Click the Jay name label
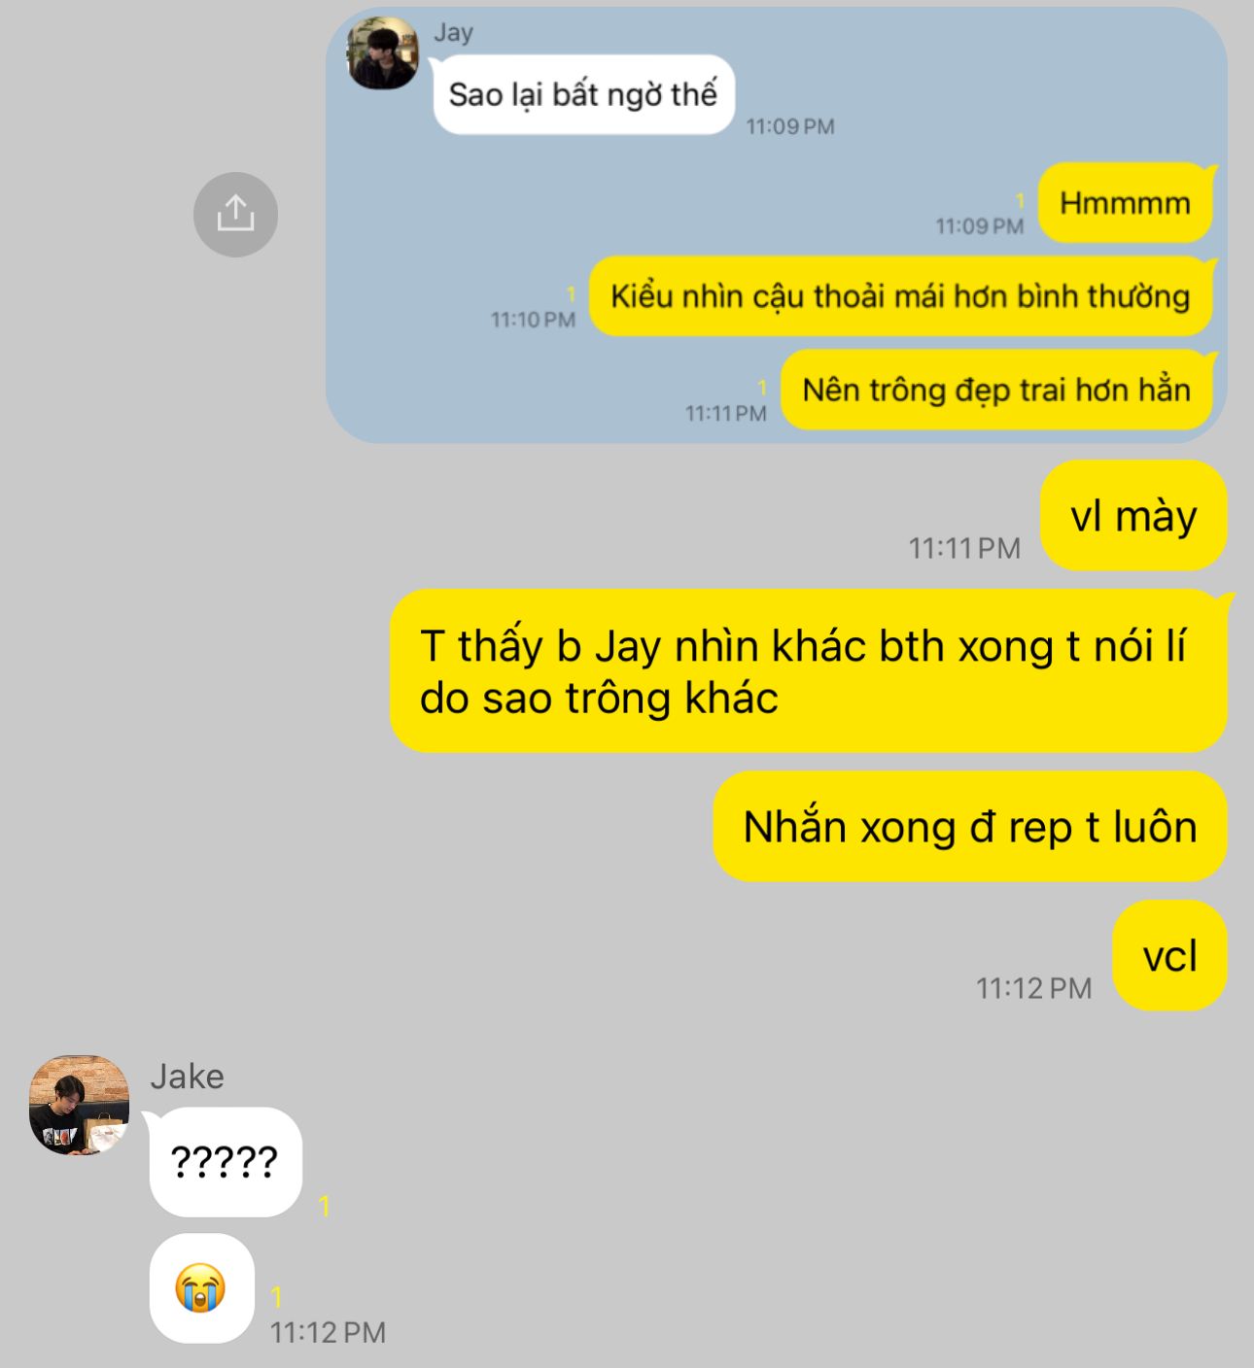 click(x=453, y=32)
